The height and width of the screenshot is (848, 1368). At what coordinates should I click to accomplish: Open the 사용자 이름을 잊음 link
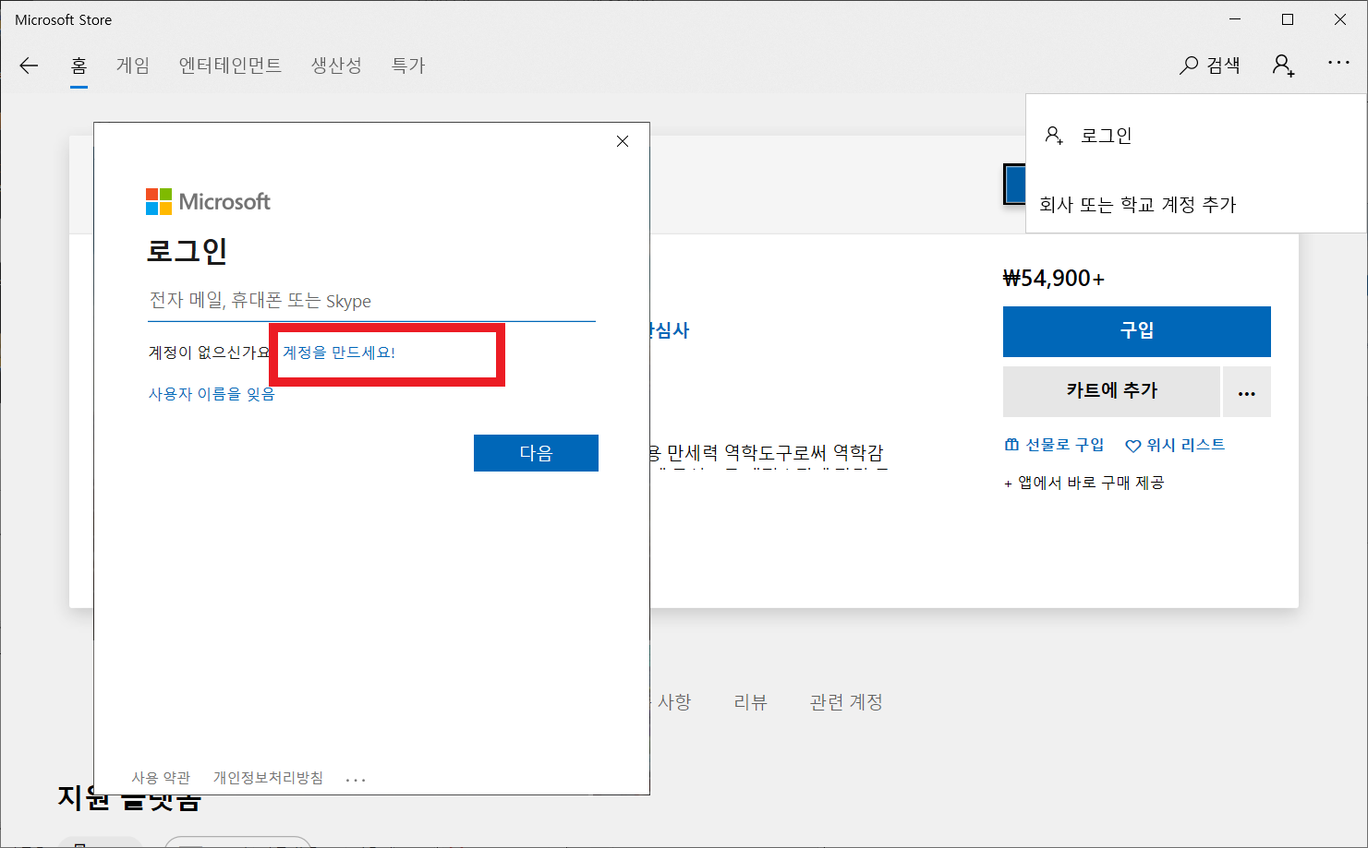click(x=212, y=394)
